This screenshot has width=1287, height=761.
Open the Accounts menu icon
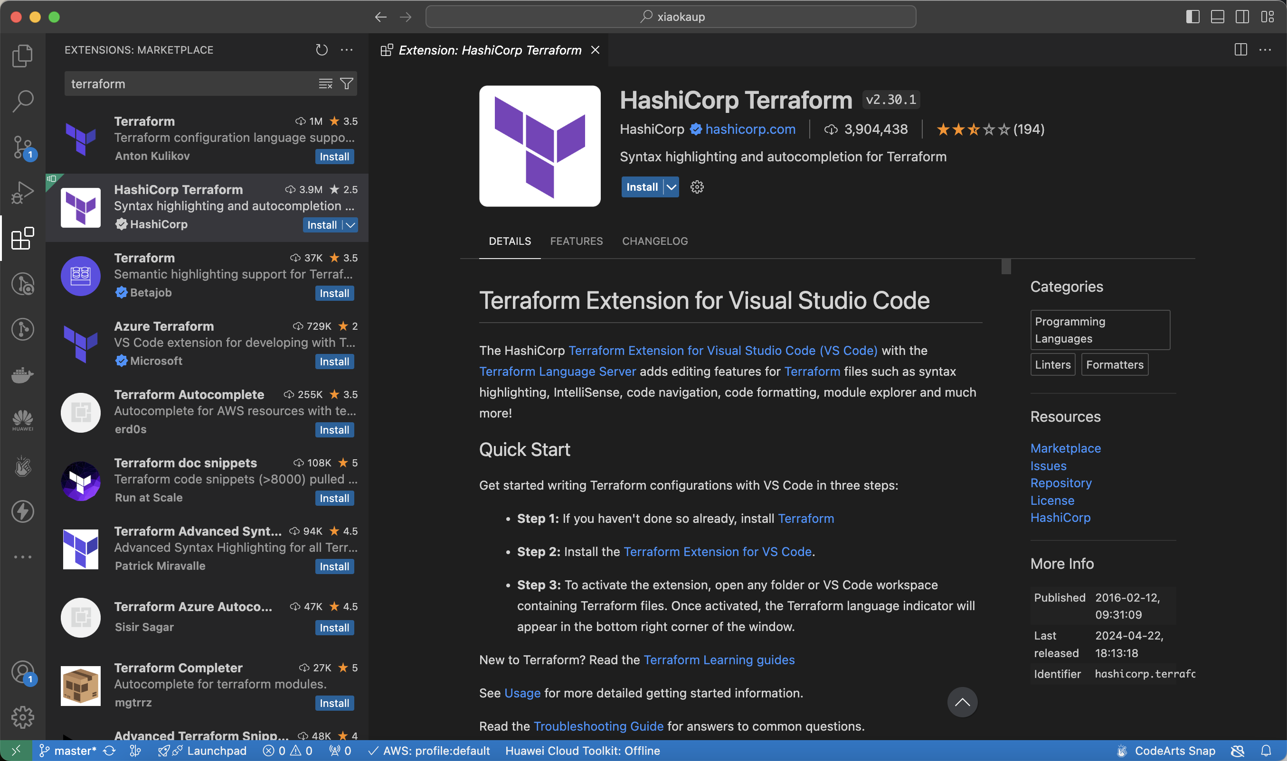[x=23, y=672]
